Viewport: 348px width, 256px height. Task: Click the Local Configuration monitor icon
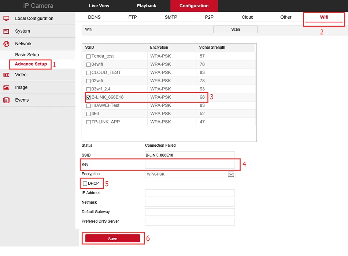[x=6, y=19]
